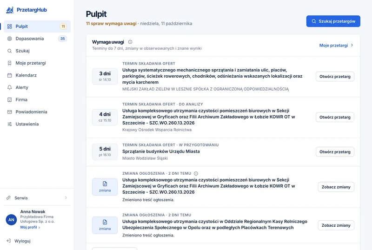Click the Miejski Zakład Zieleni w Lesznie text
This screenshot has height=250, width=372.
pos(206,89)
